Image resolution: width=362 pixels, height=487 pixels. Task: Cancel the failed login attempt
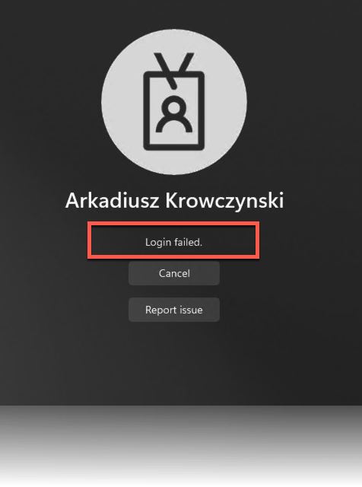(x=174, y=273)
